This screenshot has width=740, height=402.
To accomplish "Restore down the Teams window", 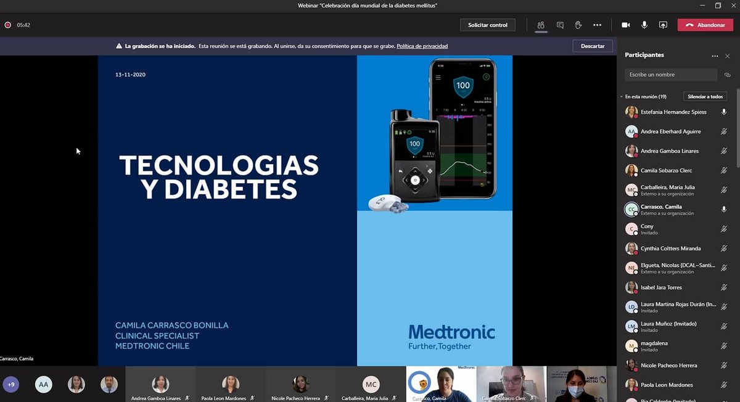I will pos(718,6).
